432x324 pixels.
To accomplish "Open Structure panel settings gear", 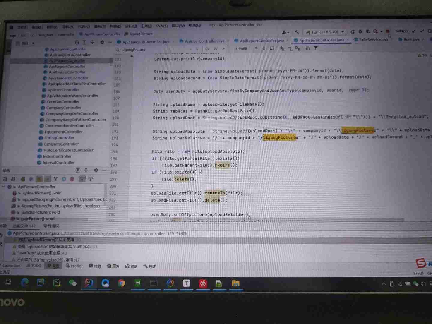I will pyautogui.click(x=96, y=170).
